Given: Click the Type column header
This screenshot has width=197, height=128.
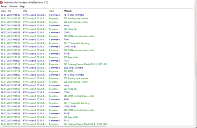Looking at the screenshot, I should [55, 11].
